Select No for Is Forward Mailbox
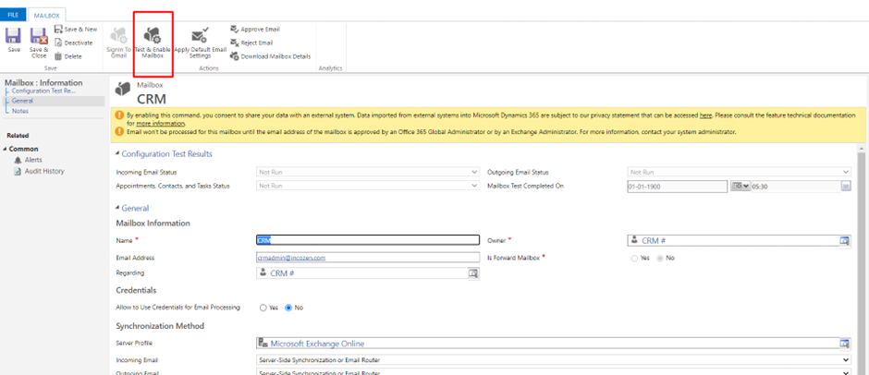Screen dimensions: 869x375 [660, 258]
